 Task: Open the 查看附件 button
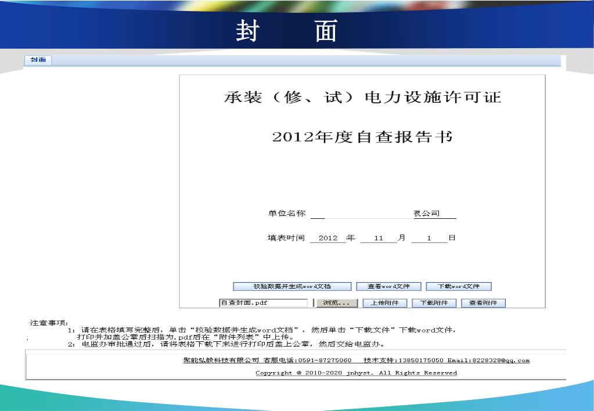483,303
